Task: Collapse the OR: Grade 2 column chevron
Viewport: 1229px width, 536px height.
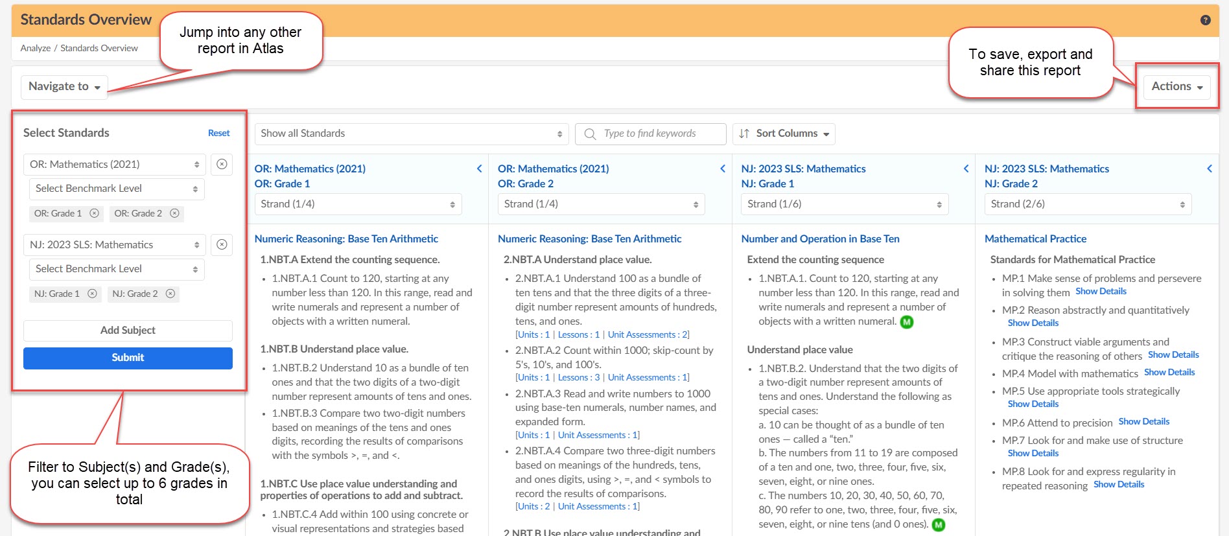Action: tap(723, 169)
